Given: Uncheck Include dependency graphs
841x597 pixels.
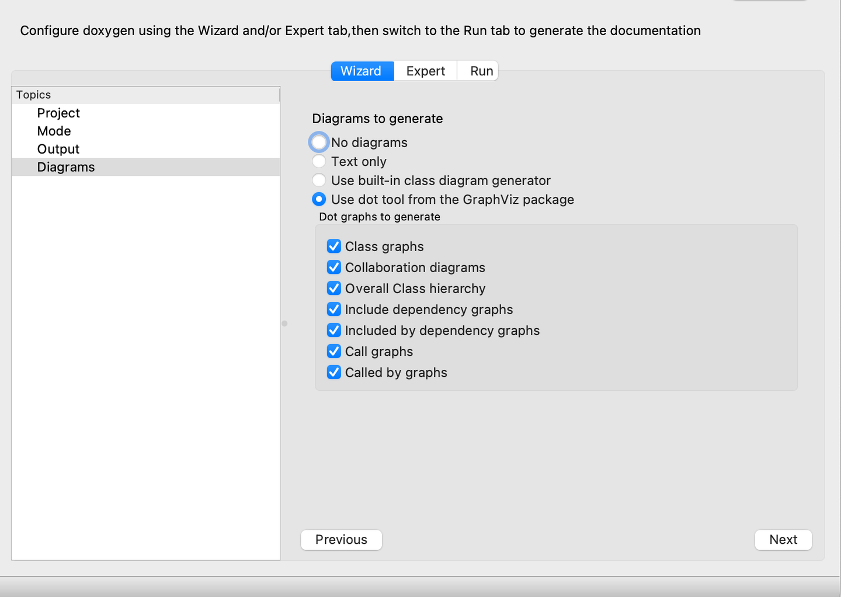Looking at the screenshot, I should click(x=334, y=310).
